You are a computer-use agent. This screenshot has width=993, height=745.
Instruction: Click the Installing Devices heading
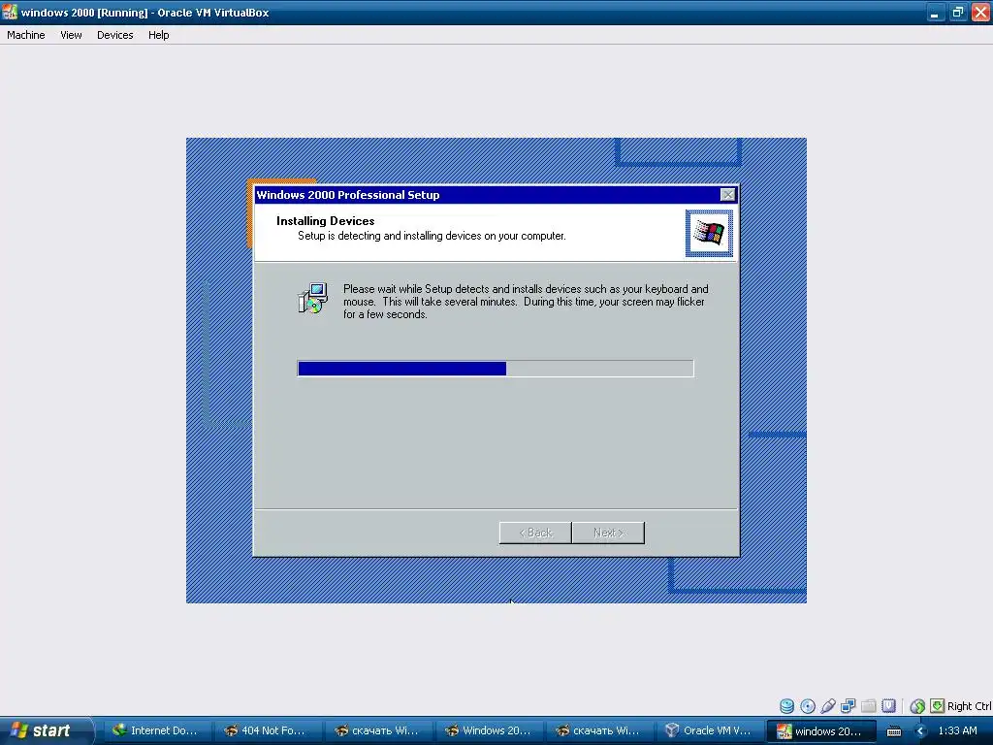coord(326,221)
